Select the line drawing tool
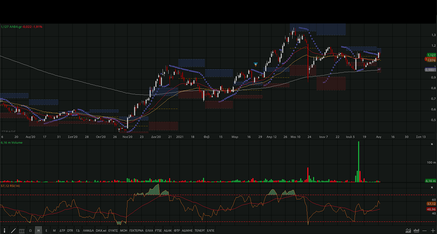The image size is (437, 234). pyautogui.click(x=13, y=231)
